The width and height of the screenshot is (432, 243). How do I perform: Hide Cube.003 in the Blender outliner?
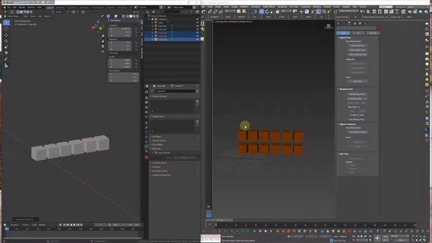click(198, 32)
